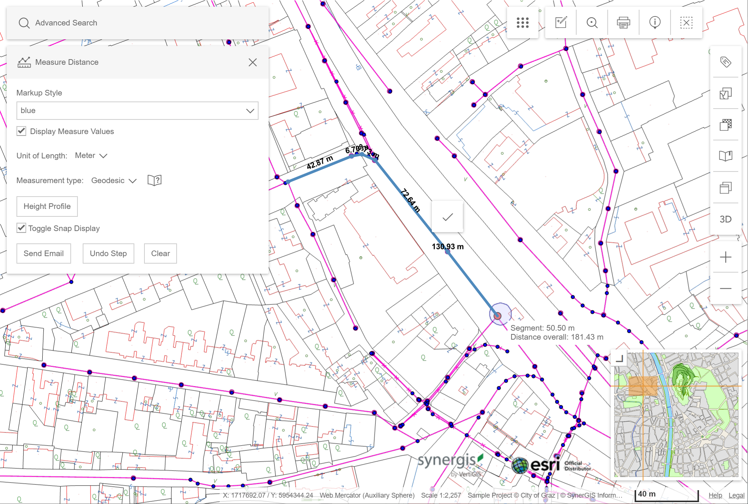Open the bookmarks panel
The height and width of the screenshot is (504, 748).
(x=725, y=156)
